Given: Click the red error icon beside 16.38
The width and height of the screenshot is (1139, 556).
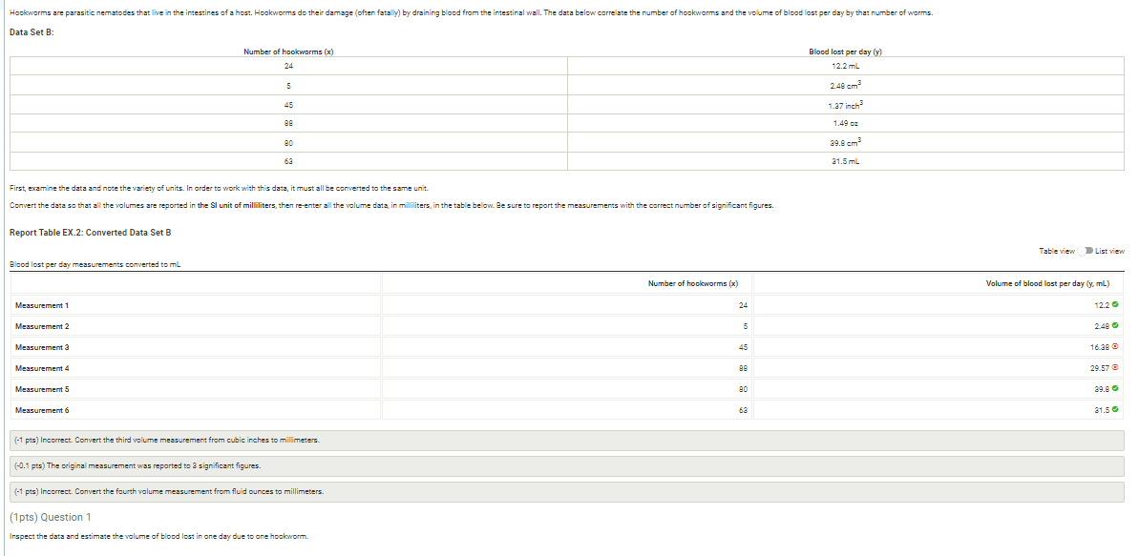Looking at the screenshot, I should 1115,347.
